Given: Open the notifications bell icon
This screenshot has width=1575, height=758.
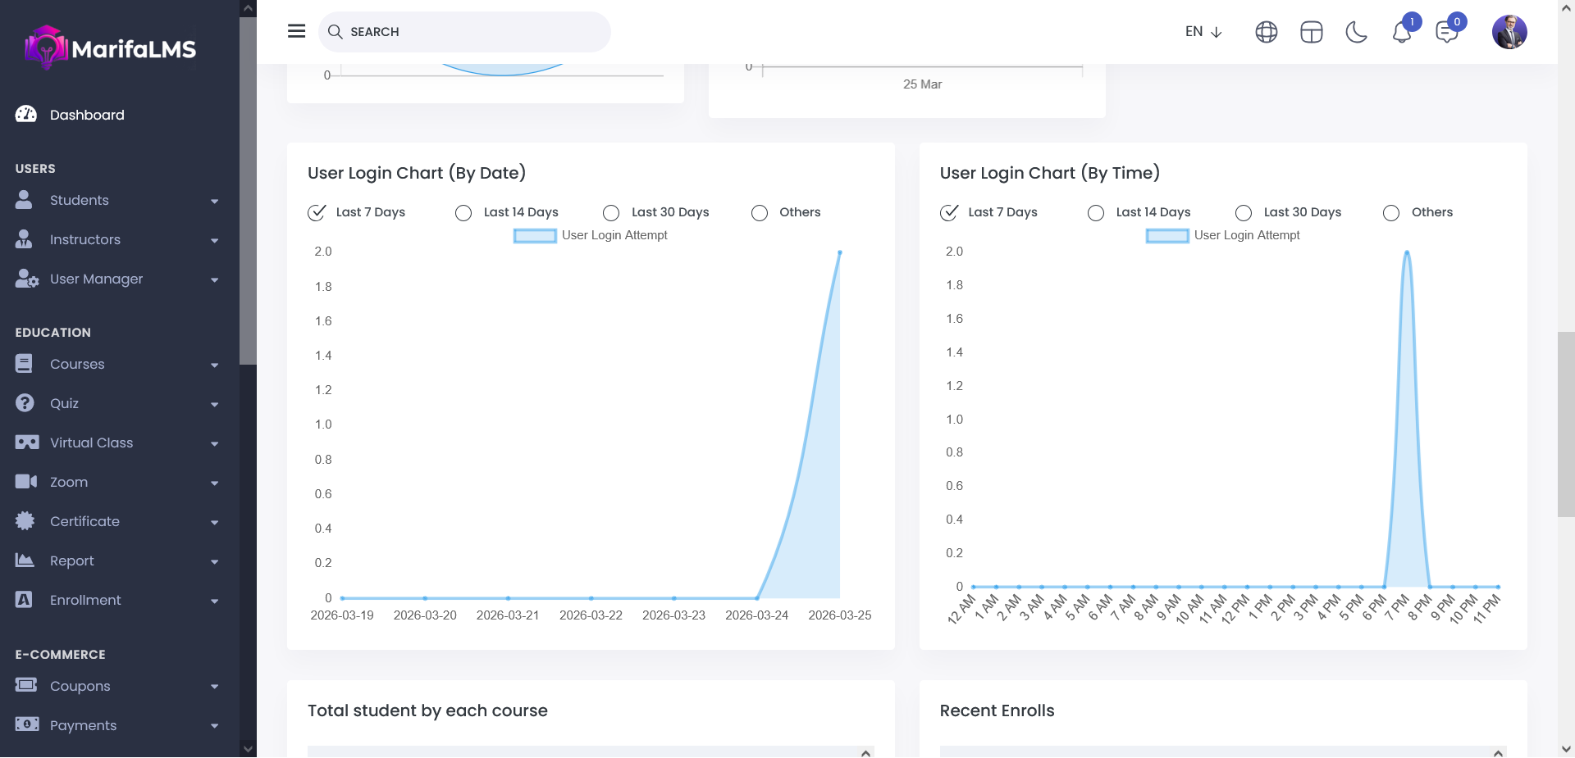Looking at the screenshot, I should coord(1401,32).
